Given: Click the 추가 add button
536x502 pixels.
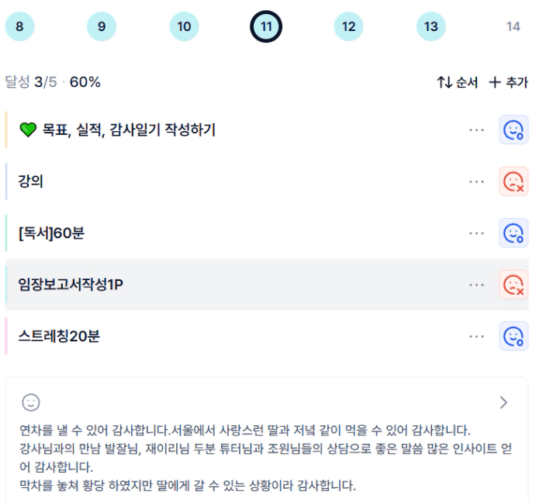Looking at the screenshot, I should 508,82.
